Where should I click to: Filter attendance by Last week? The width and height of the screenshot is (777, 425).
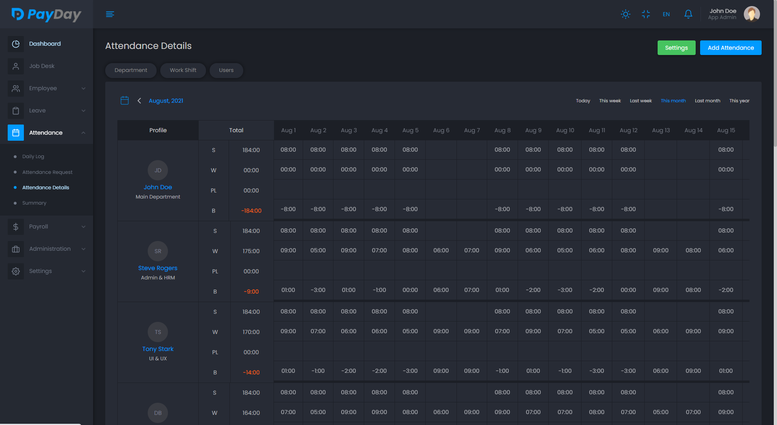(x=641, y=101)
